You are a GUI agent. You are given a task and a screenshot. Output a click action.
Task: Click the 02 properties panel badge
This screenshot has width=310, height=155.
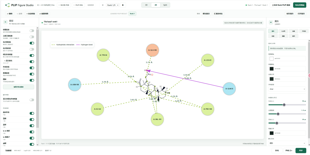tap(271, 22)
